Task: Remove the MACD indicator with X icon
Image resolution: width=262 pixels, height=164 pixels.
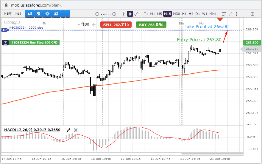Action: point(76,130)
